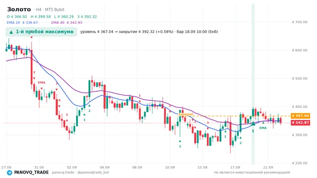Click the 4 700.00 price axis label
Screen dimensions: 317x178
point(299,22)
